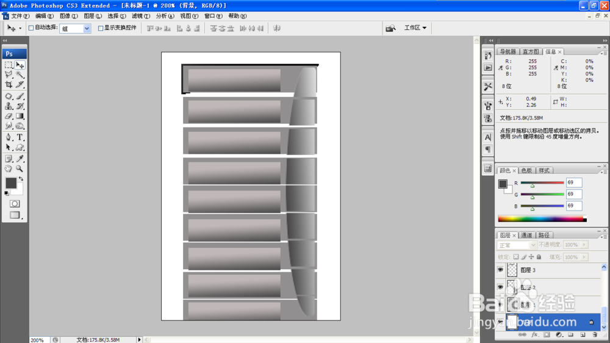Screen dimensions: 610x343
Task: Open tool preset picker arrow
Action: click(20, 29)
